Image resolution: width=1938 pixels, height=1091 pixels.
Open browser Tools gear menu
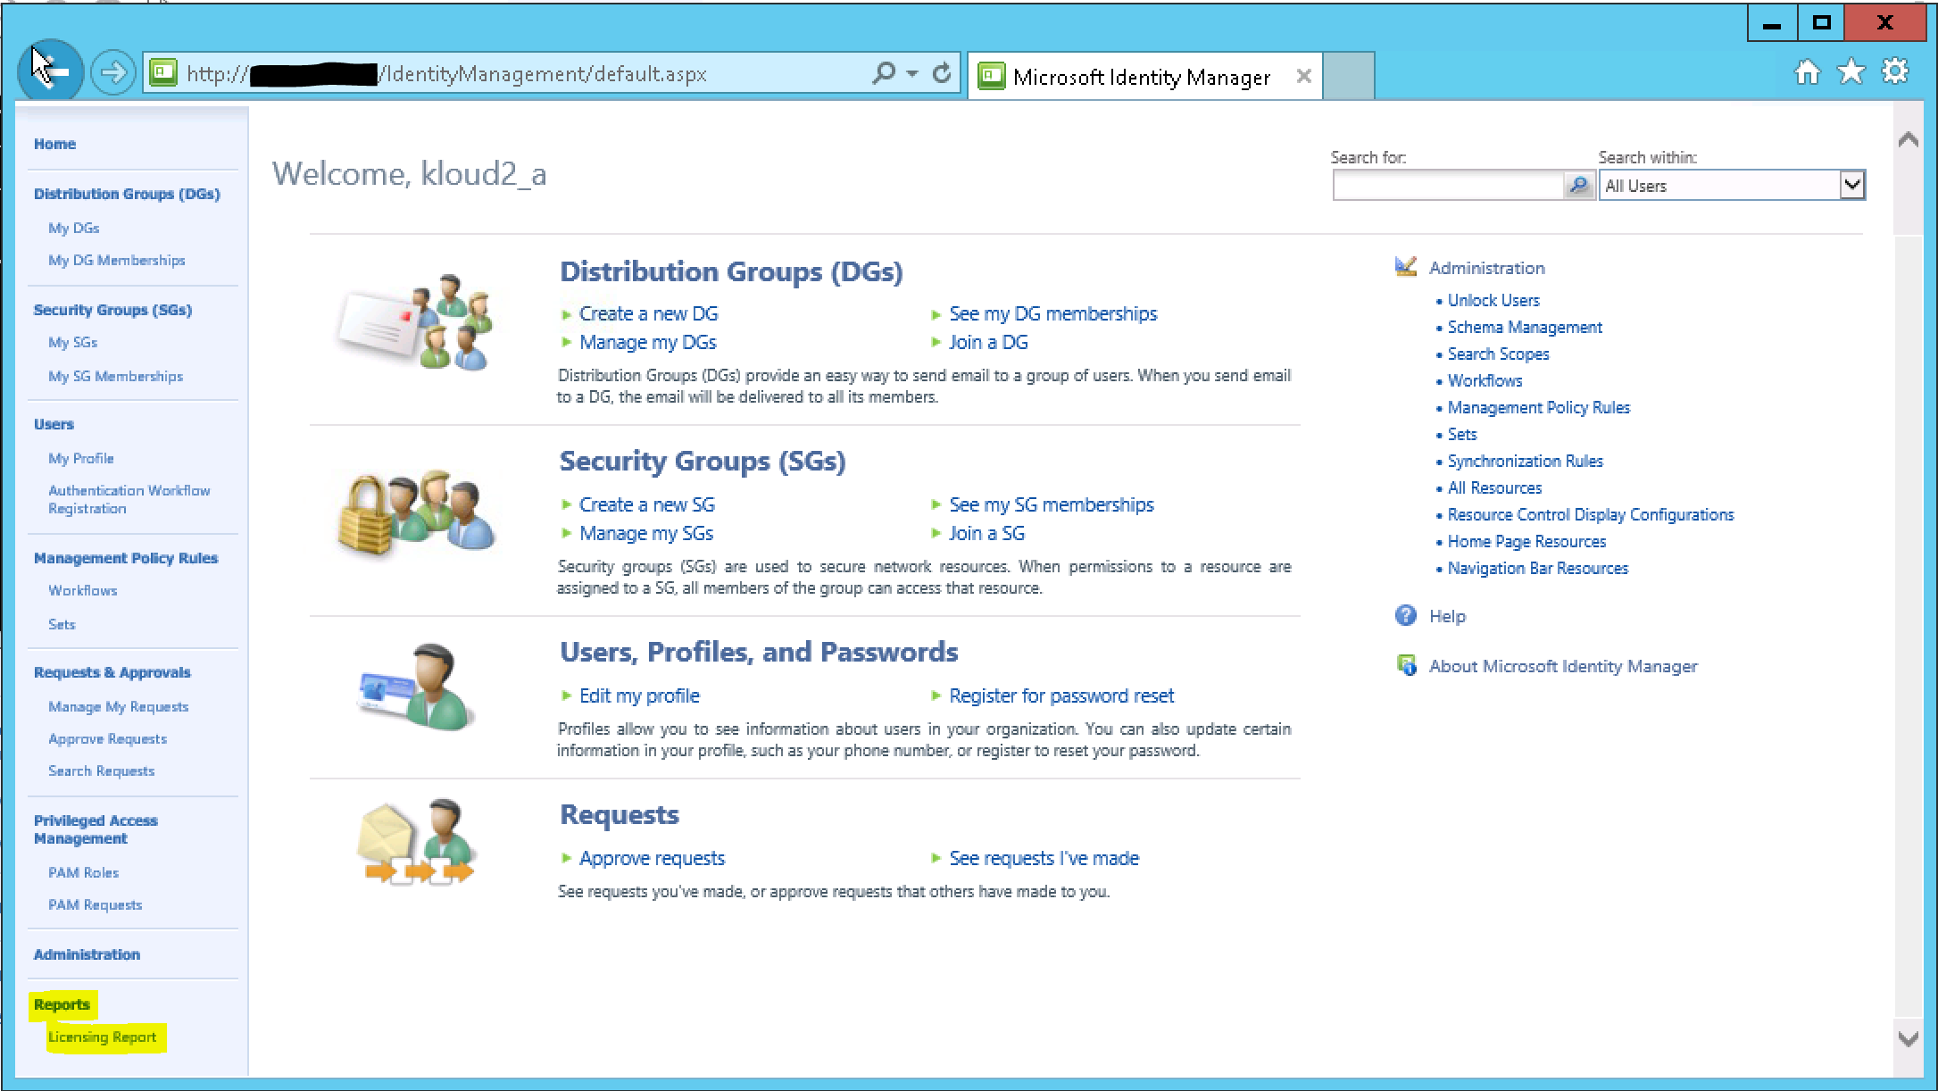tap(1895, 71)
